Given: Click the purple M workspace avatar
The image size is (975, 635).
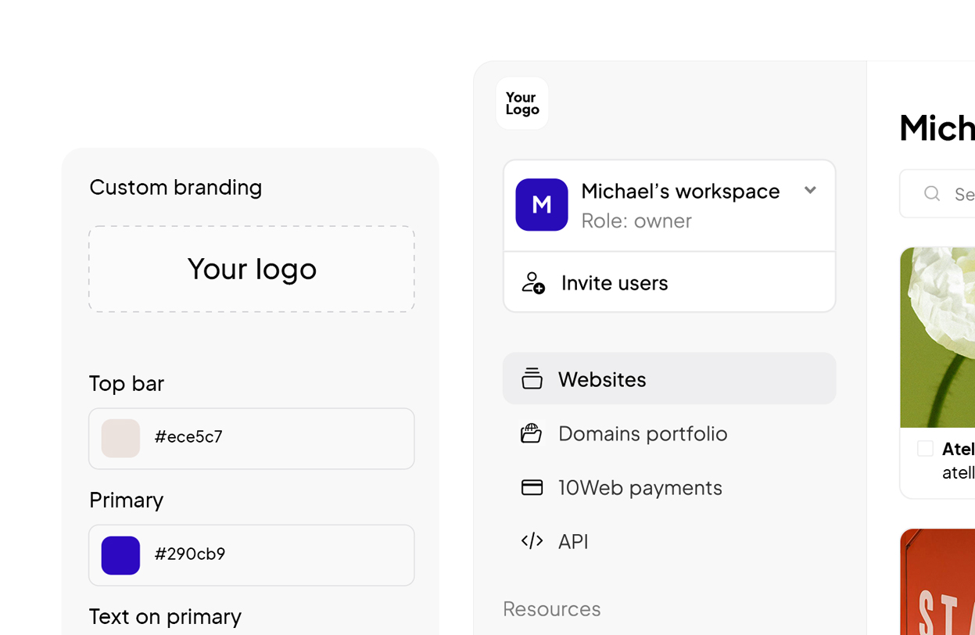Looking at the screenshot, I should [542, 205].
